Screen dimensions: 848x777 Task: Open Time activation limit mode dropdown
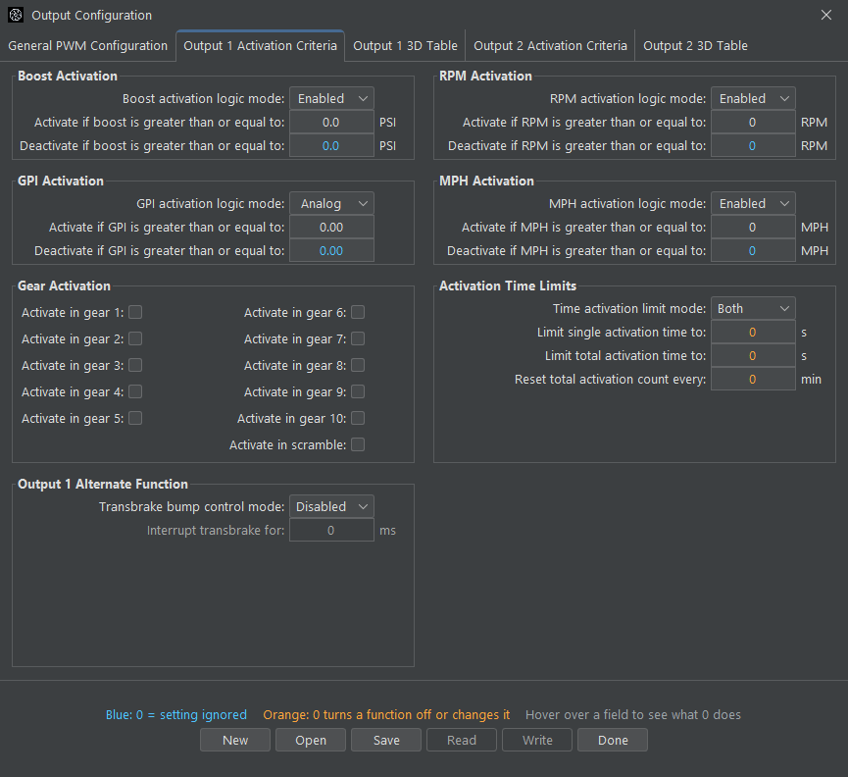pos(753,308)
